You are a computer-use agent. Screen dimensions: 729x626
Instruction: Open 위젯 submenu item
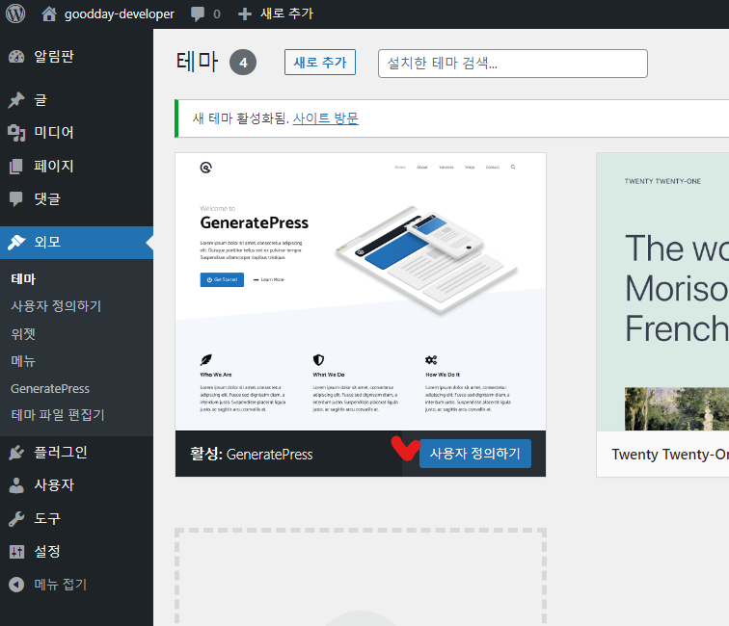(23, 334)
